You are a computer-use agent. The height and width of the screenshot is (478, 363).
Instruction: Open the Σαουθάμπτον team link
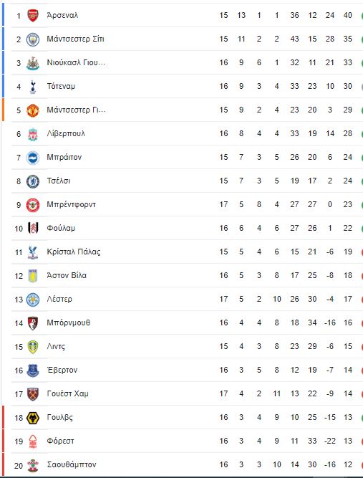pyautogui.click(x=72, y=464)
